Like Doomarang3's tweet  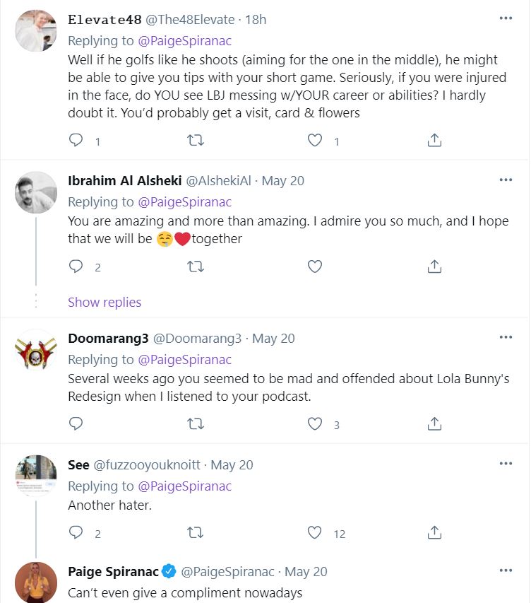coord(315,424)
